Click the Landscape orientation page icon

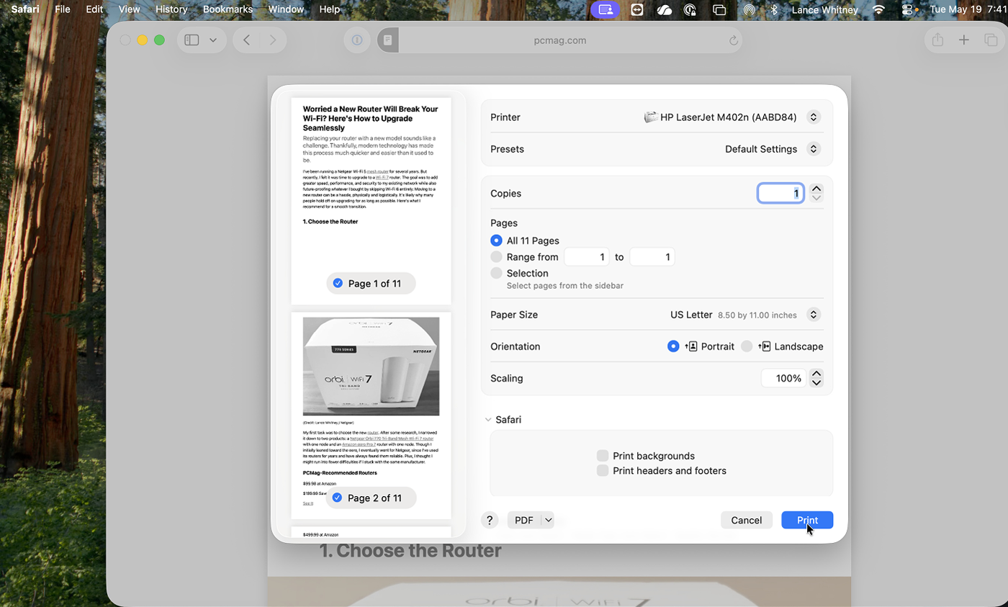click(764, 346)
